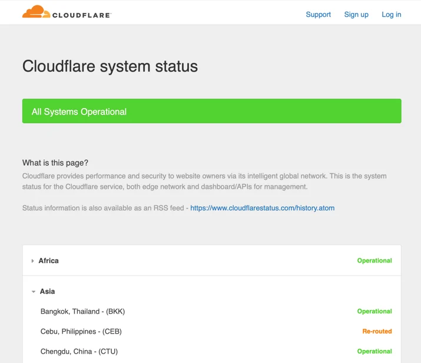Go to Sign up
Screen dimensions: 421x363
tap(356, 15)
